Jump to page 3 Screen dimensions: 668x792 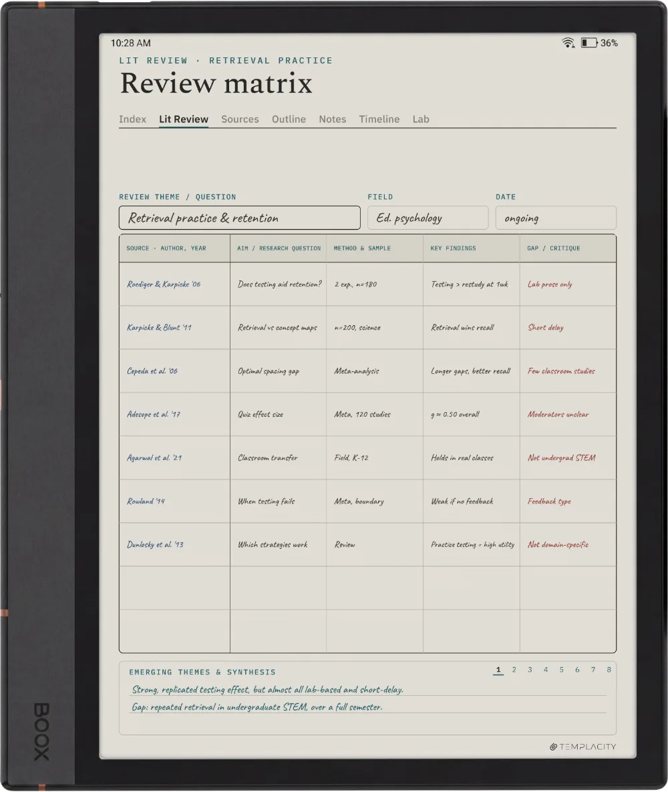tap(530, 670)
